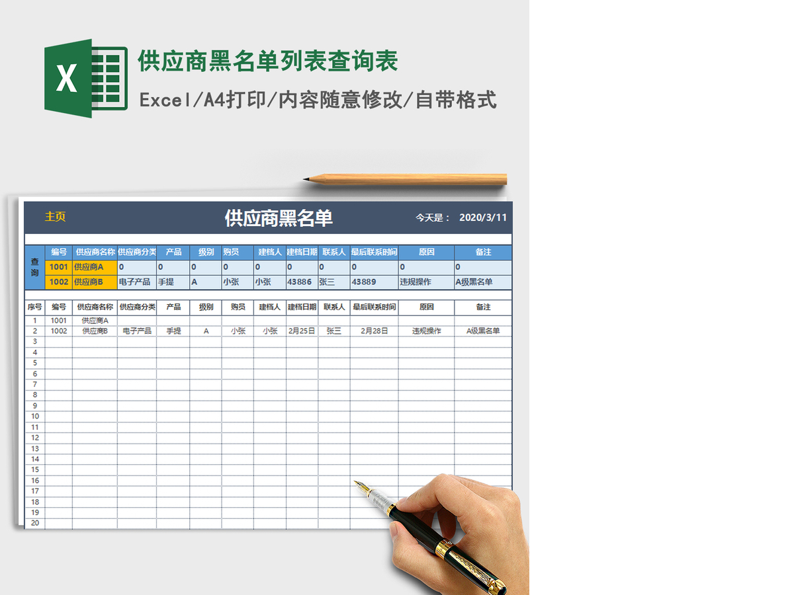The height and width of the screenshot is (595, 794).
Task: Select list cell 1001 in row 1
Action: click(59, 321)
